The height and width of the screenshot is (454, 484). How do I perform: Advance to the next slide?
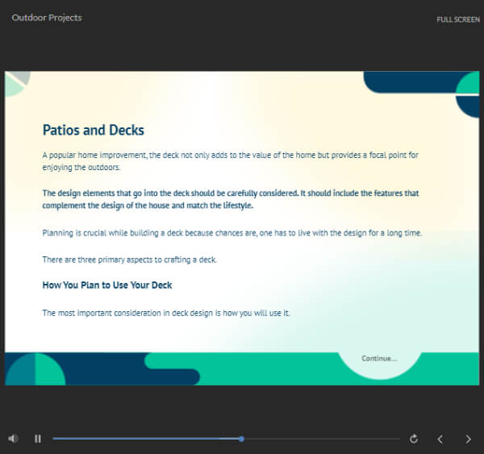coord(468,439)
